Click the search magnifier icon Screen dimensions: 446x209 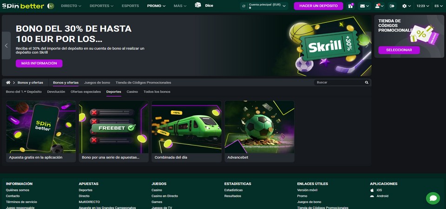click(x=367, y=83)
